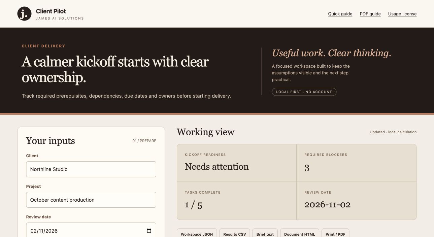Viewport: 434px width, 237px height.
Task: Click the CLIENT DELIVERY eyebrow label
Action: [43, 46]
